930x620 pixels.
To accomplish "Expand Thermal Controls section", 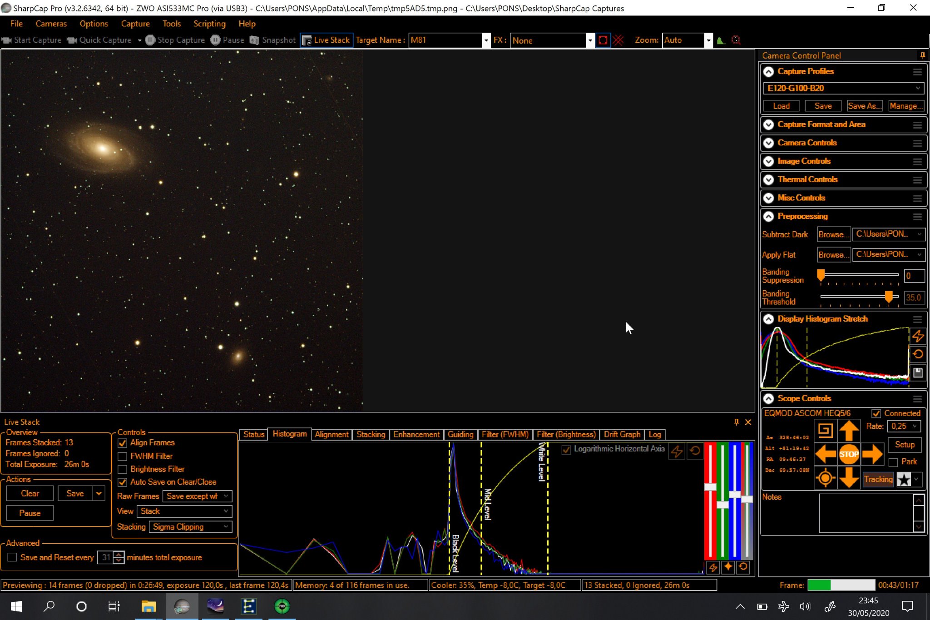I will (x=768, y=179).
